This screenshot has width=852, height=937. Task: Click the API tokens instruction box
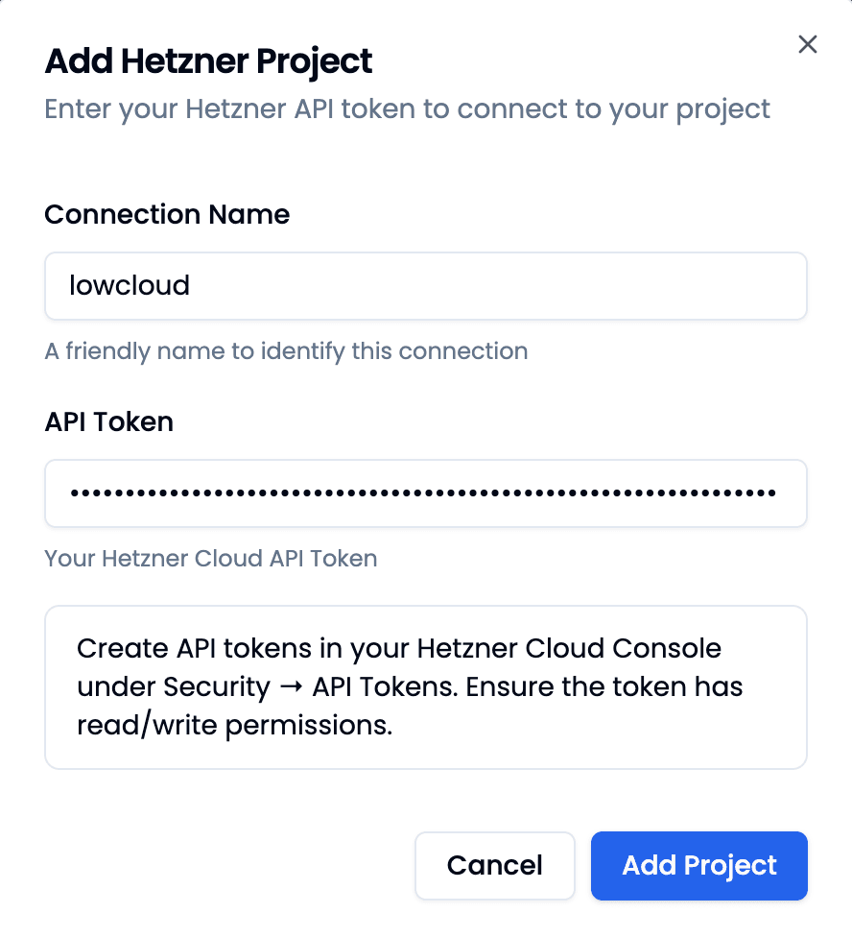coord(425,685)
